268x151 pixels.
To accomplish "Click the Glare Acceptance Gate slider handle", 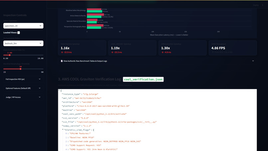I will pyautogui.click(x=10, y=55).
